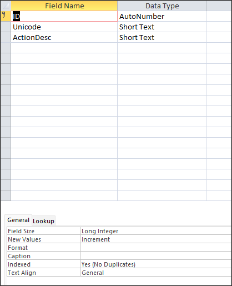Viewport: 232px width, 286px height.
Task: Select the row selector beside Unicode
Action: (x=6, y=27)
